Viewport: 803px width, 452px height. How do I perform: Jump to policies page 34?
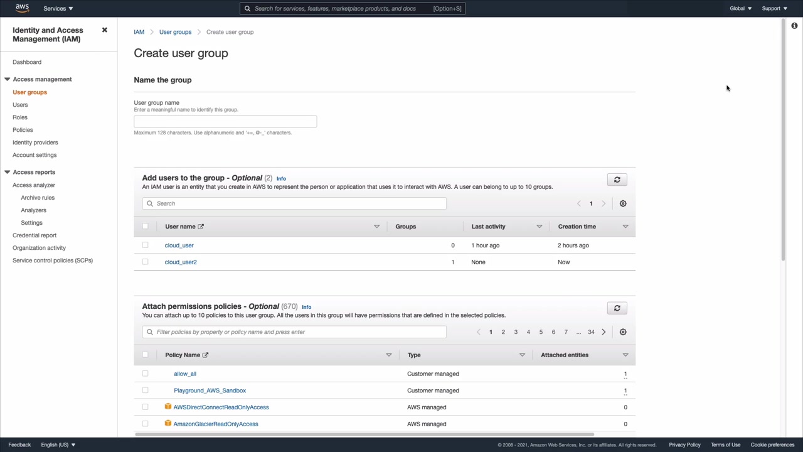coord(591,332)
